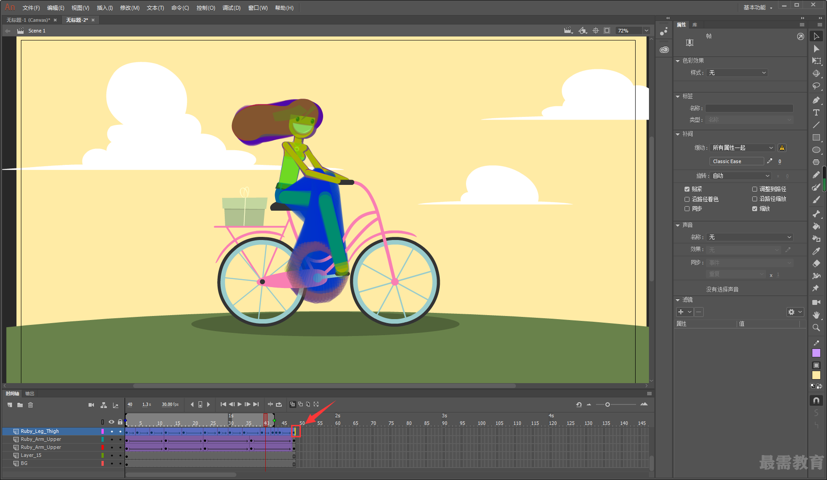The image size is (827, 480).
Task: Select the Free Transform tool
Action: (816, 61)
